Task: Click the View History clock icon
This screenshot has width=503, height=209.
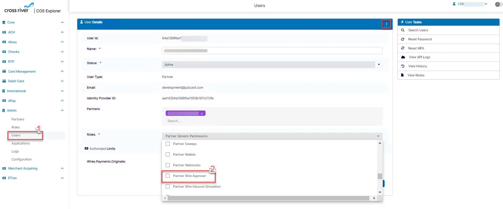Action: (403, 66)
